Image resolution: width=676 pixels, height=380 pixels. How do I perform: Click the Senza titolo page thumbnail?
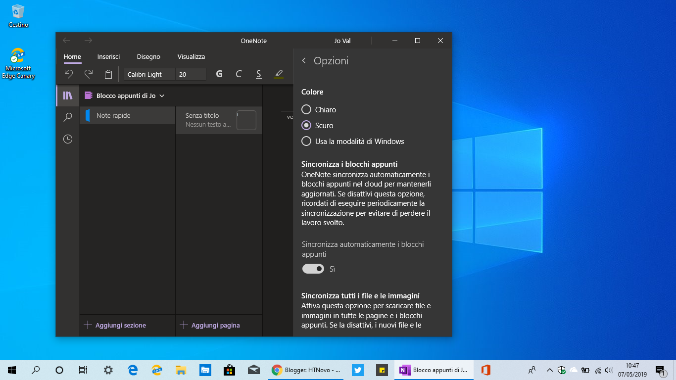pyautogui.click(x=246, y=120)
